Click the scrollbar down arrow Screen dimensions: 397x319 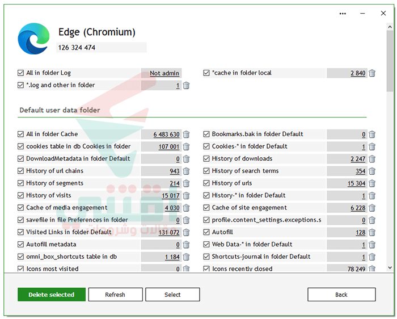point(390,267)
